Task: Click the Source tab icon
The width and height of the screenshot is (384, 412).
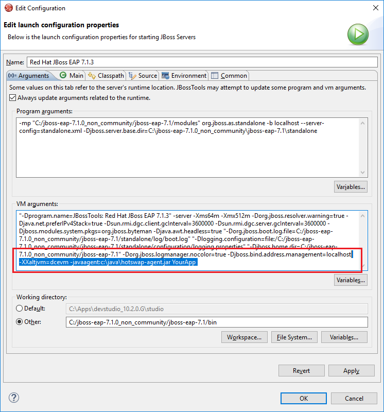Action: [x=132, y=76]
